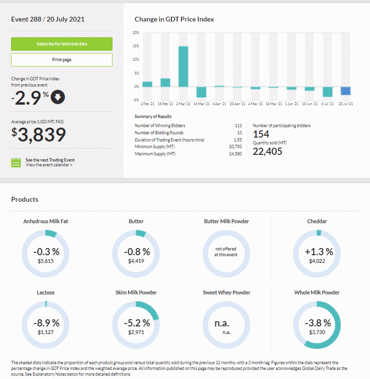Open the Lactose product dial

45,325
